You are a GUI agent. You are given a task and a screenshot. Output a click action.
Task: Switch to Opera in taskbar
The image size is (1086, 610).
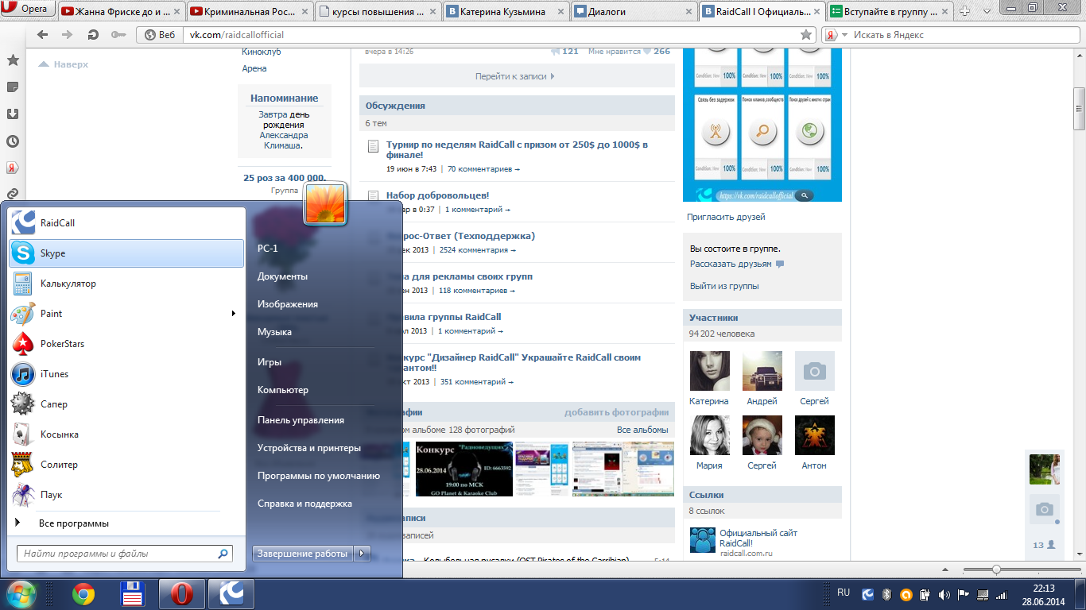click(182, 594)
